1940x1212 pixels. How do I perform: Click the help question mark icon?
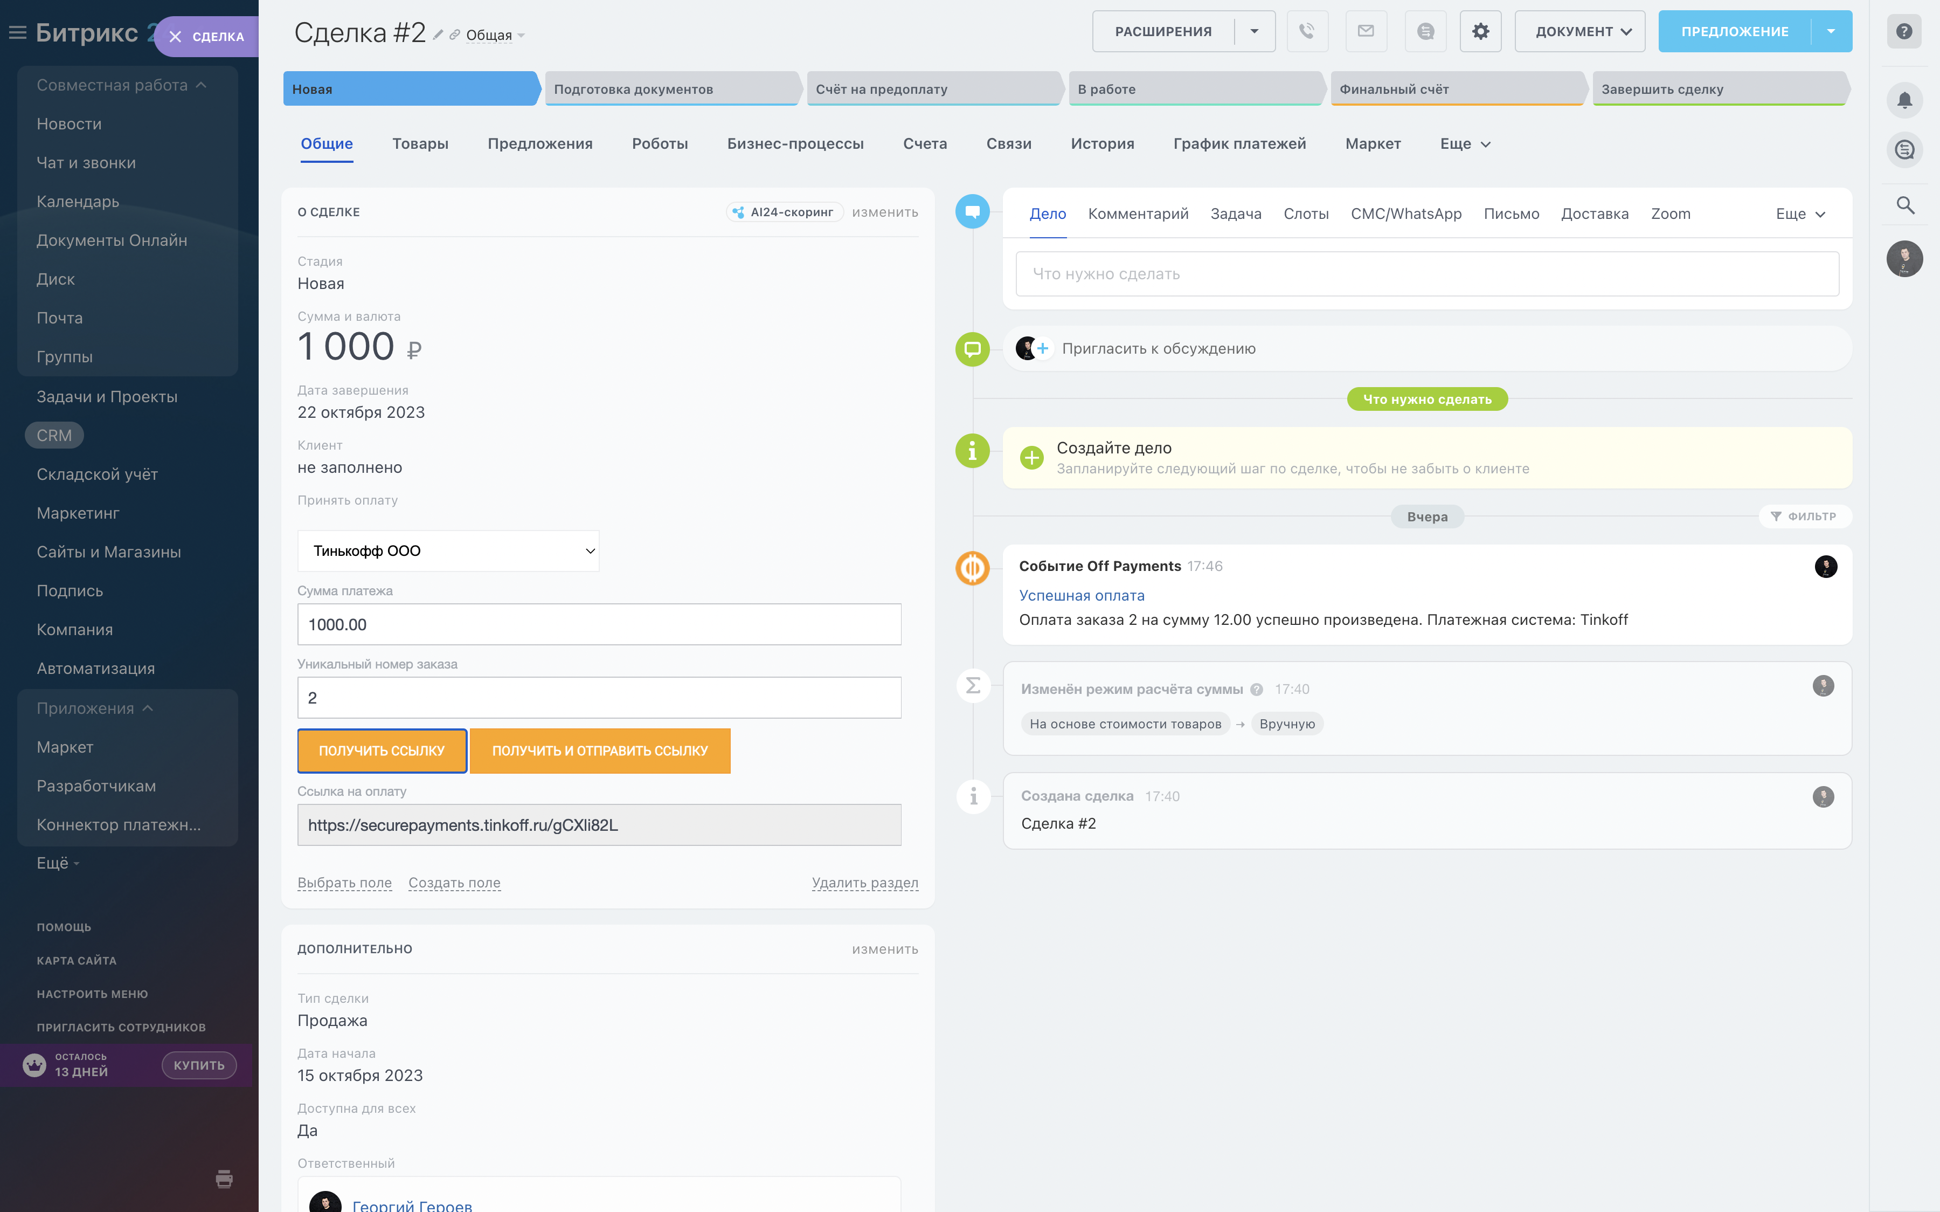pyautogui.click(x=1905, y=31)
